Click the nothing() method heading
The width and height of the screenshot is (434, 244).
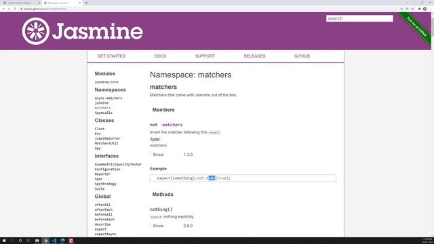pos(161,209)
